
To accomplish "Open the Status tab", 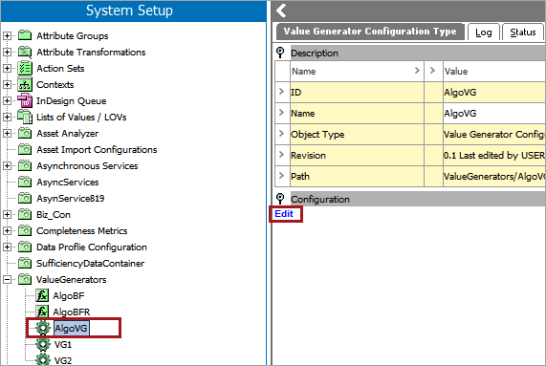I will (523, 32).
